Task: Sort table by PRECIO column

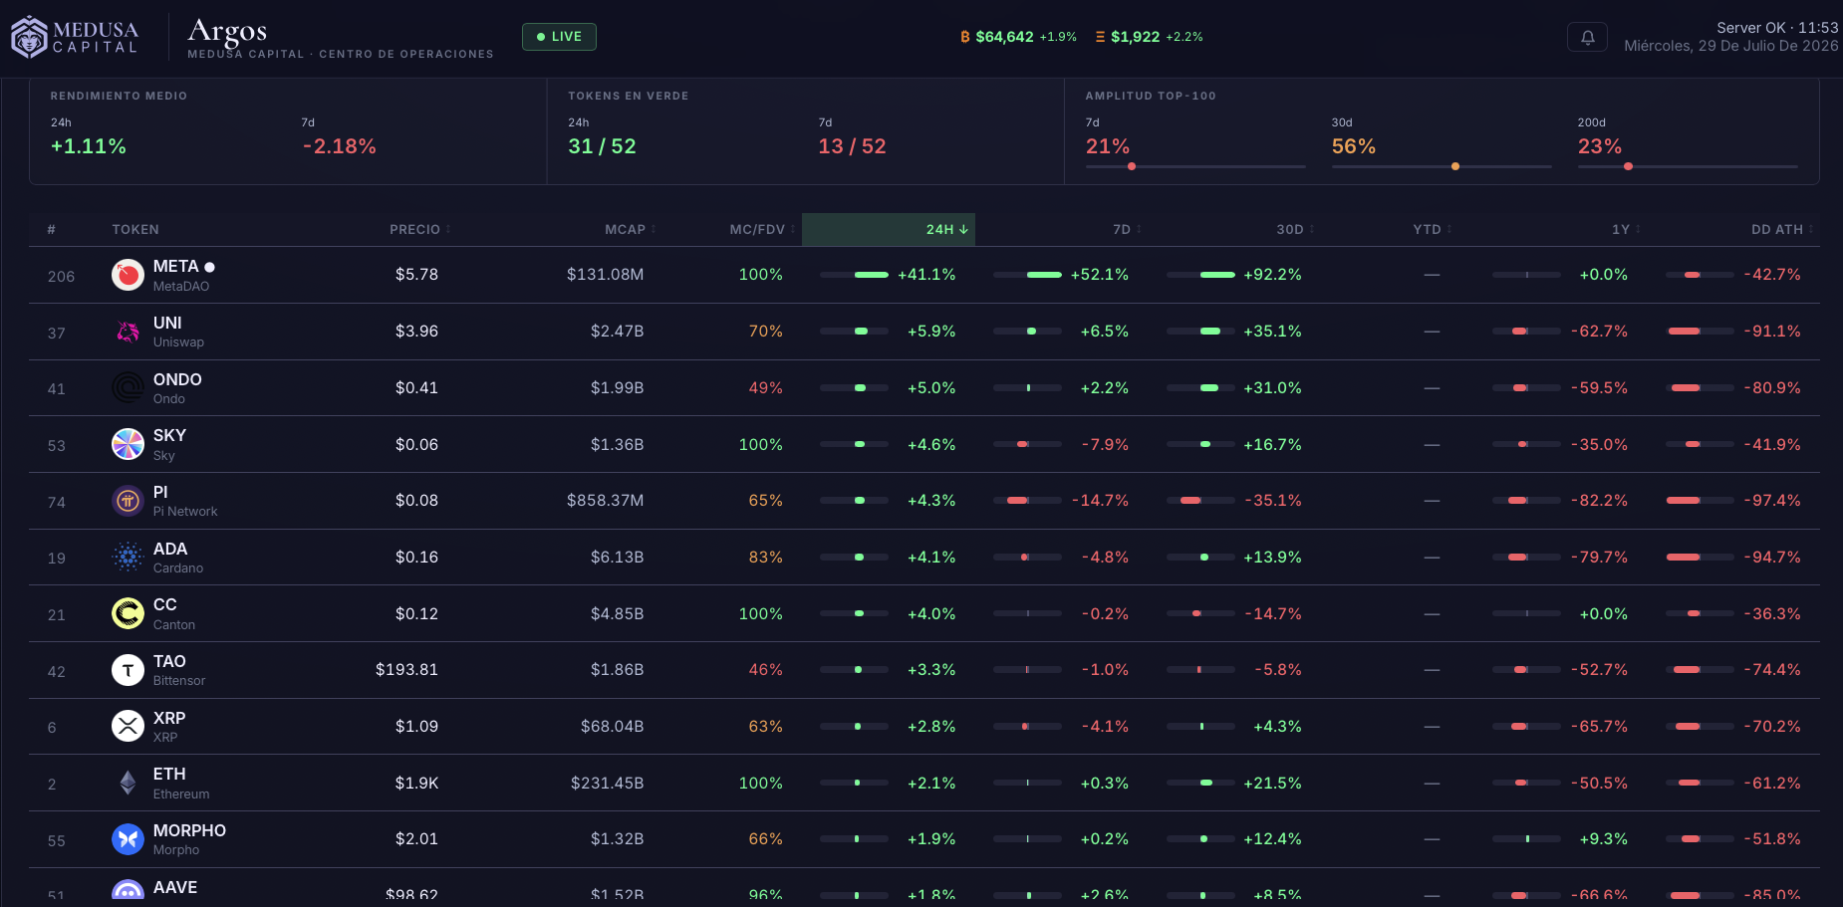Action: [x=419, y=229]
